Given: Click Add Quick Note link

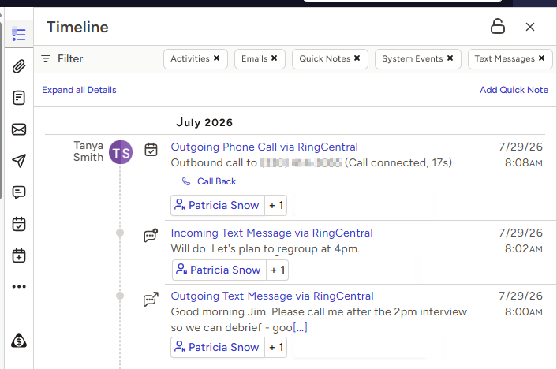Looking at the screenshot, I should pyautogui.click(x=514, y=90).
